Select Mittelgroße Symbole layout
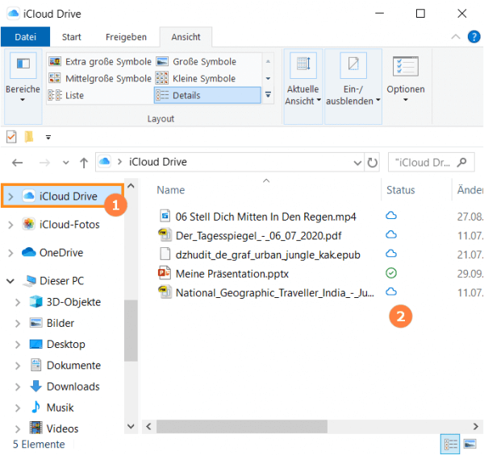484x455 pixels. [100, 78]
